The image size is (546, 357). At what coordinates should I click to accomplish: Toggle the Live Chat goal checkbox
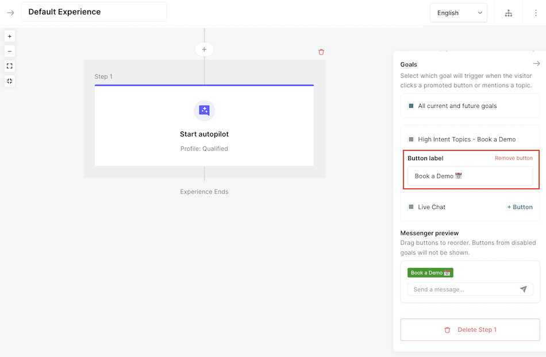[x=412, y=207]
